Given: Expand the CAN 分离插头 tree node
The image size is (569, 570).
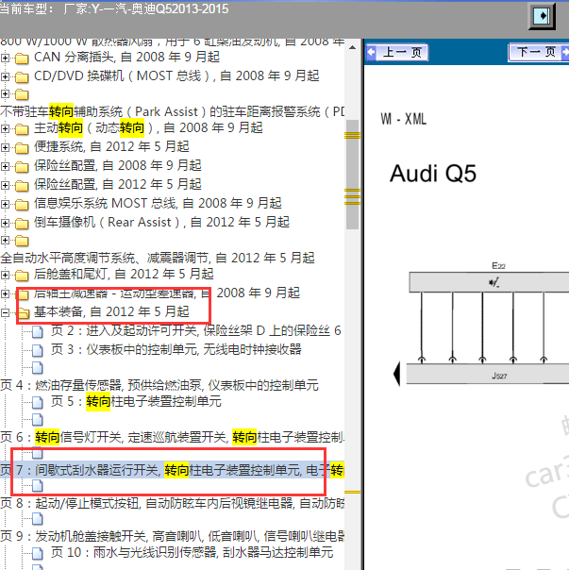Looking at the screenshot, I should pos(5,58).
